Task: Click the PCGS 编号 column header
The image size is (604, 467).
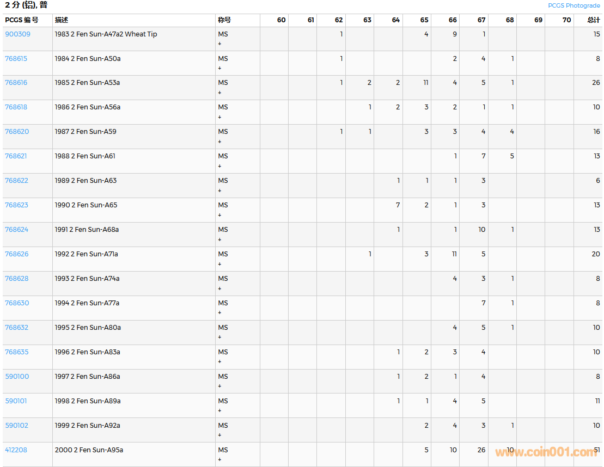Action: (x=22, y=20)
